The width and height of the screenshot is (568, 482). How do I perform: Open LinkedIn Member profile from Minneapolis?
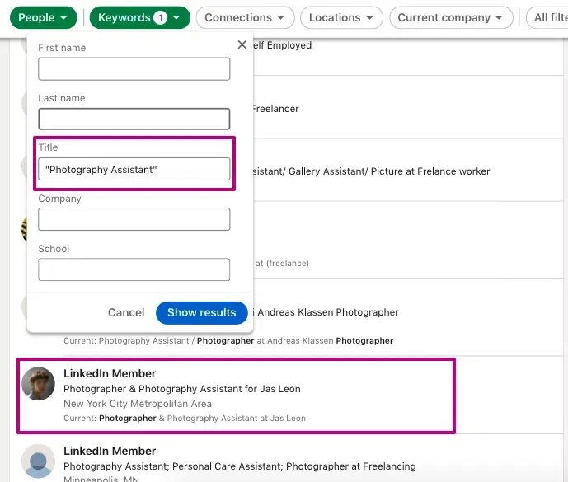tap(110, 451)
